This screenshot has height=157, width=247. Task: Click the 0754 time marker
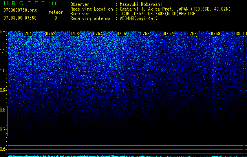coord(98,34)
